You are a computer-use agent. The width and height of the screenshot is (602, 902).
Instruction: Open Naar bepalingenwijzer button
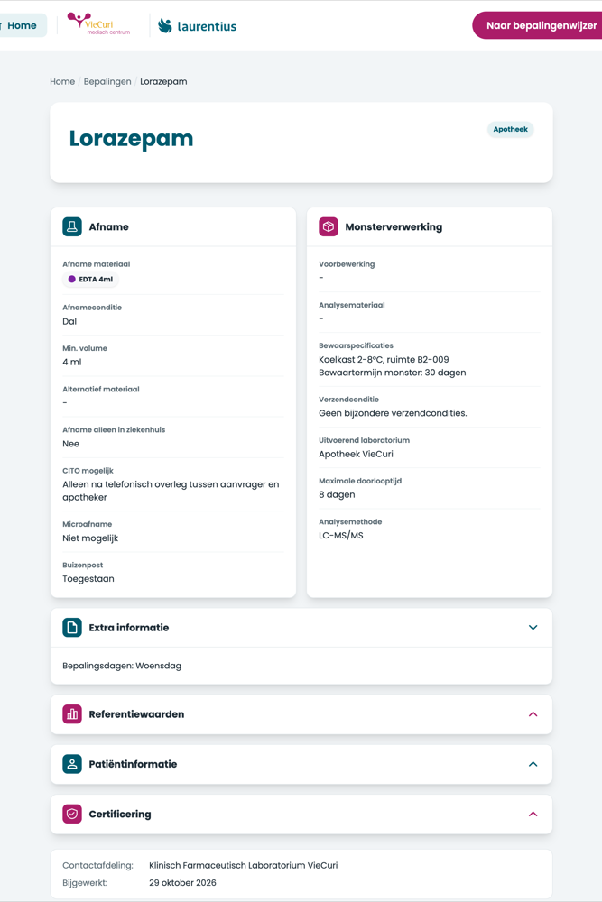pyautogui.click(x=538, y=25)
